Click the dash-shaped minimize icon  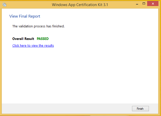[x=137, y=4]
